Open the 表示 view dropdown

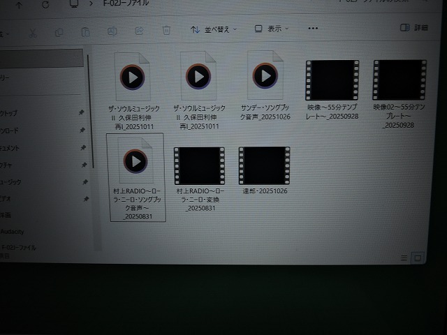tap(272, 29)
